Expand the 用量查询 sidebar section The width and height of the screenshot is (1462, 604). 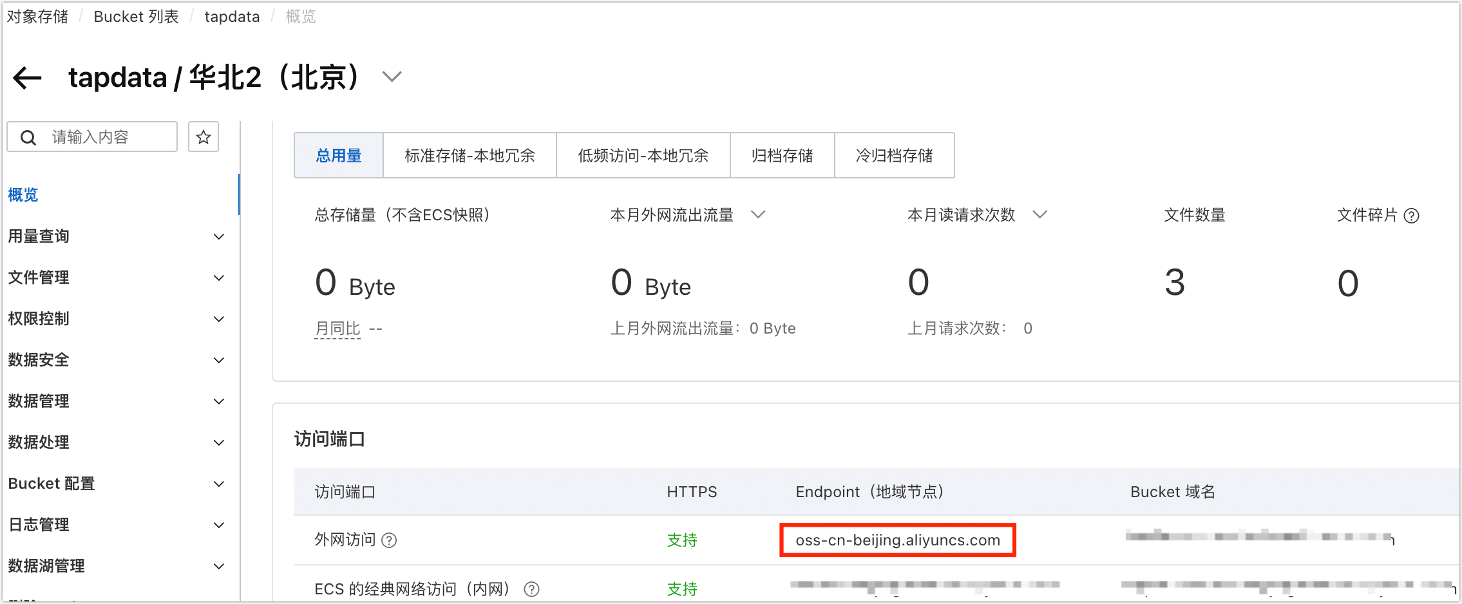pos(219,236)
